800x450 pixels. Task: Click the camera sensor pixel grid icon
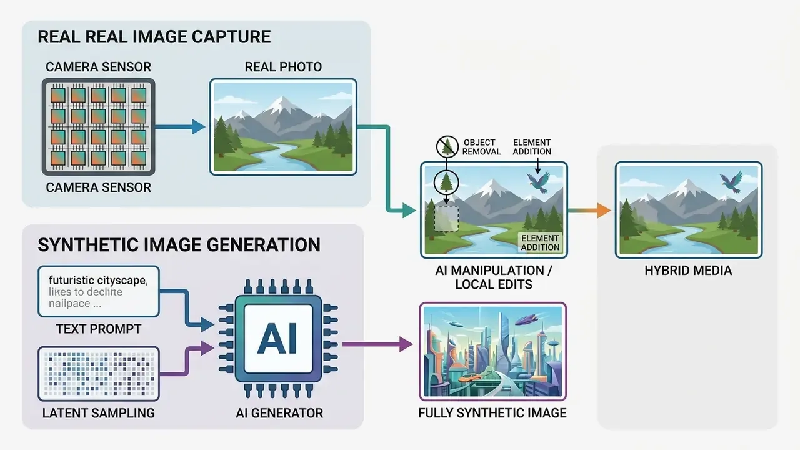coord(98,126)
